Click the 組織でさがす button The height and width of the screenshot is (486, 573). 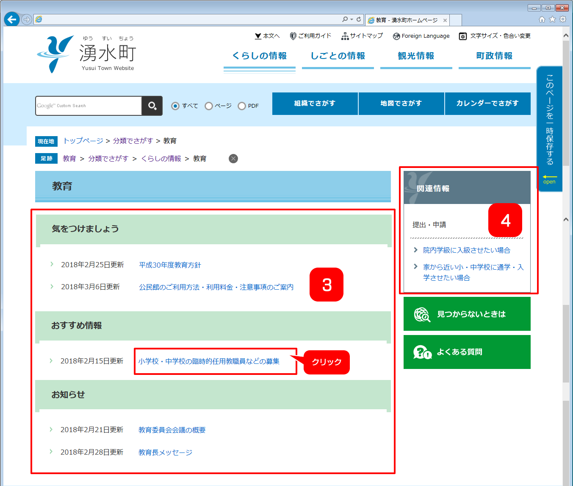tap(315, 103)
